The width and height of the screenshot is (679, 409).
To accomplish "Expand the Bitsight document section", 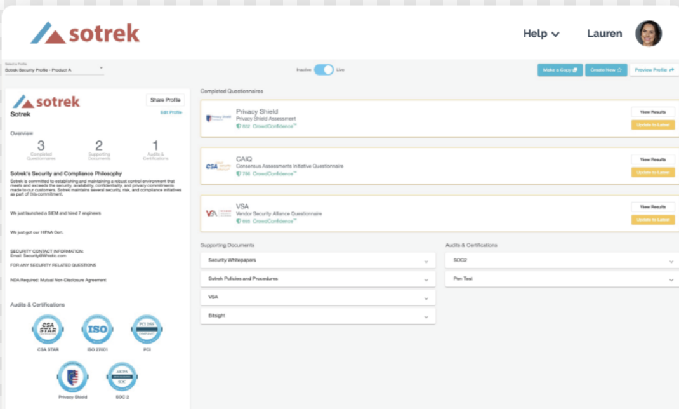I will click(318, 316).
